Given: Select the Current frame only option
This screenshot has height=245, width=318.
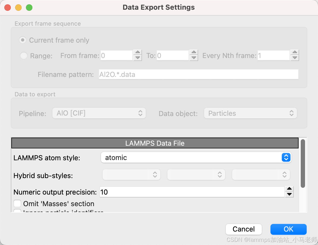Looking at the screenshot, I should pos(23,40).
